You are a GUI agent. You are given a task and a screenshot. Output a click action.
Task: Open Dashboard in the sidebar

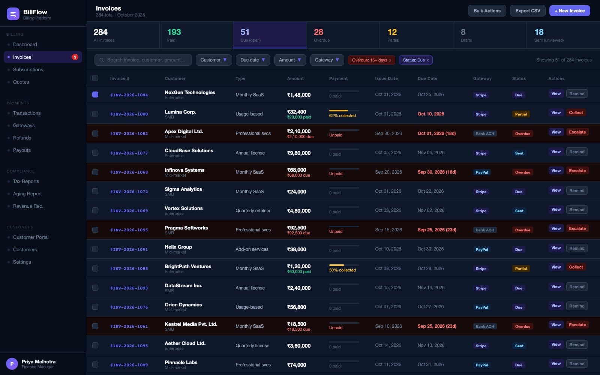(x=43, y=45)
